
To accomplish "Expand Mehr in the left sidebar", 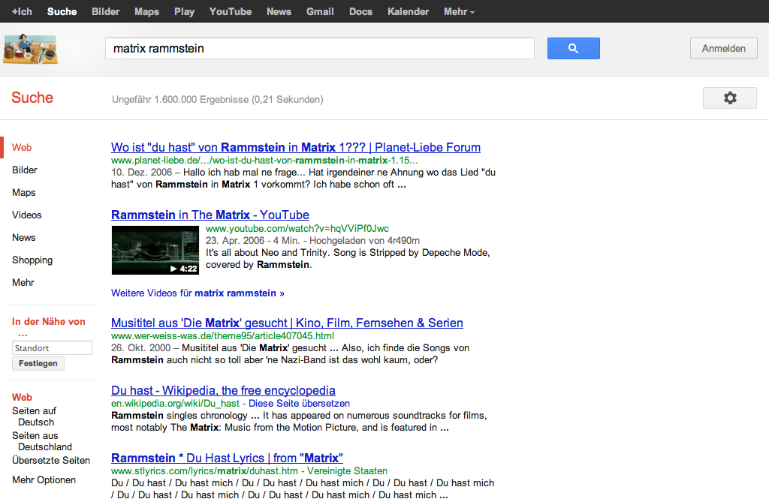I will 23,283.
